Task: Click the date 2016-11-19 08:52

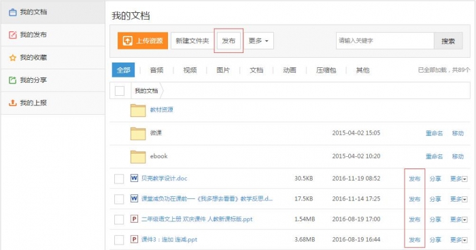Action: click(356, 179)
